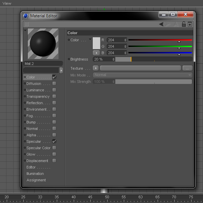Click the long Texture name bar
203x203 pixels.
pyautogui.click(x=140, y=68)
